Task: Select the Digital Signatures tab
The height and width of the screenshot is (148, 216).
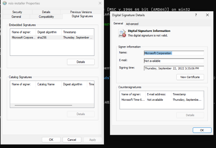Action: (82, 16)
